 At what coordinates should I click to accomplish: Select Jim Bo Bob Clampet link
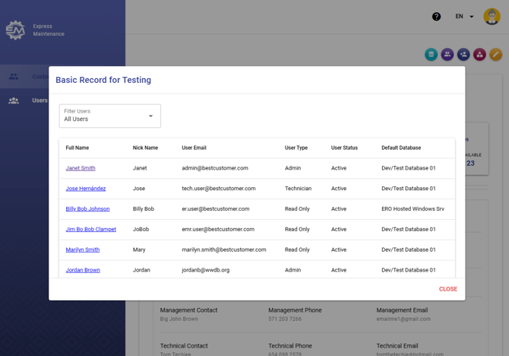pos(90,229)
